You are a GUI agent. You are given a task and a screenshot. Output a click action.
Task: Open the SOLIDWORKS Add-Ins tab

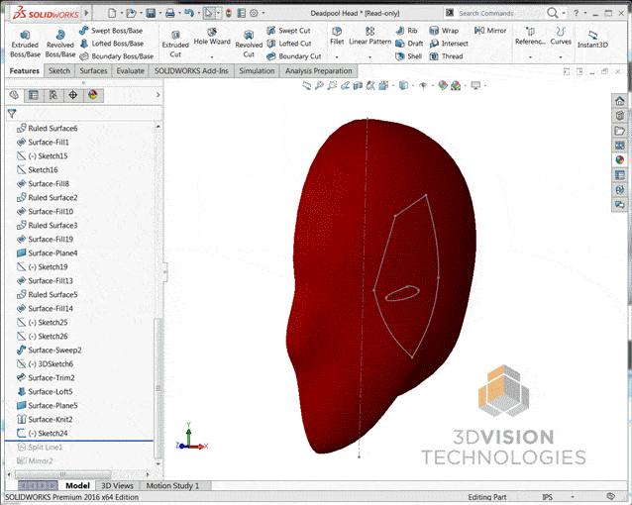[x=191, y=71]
